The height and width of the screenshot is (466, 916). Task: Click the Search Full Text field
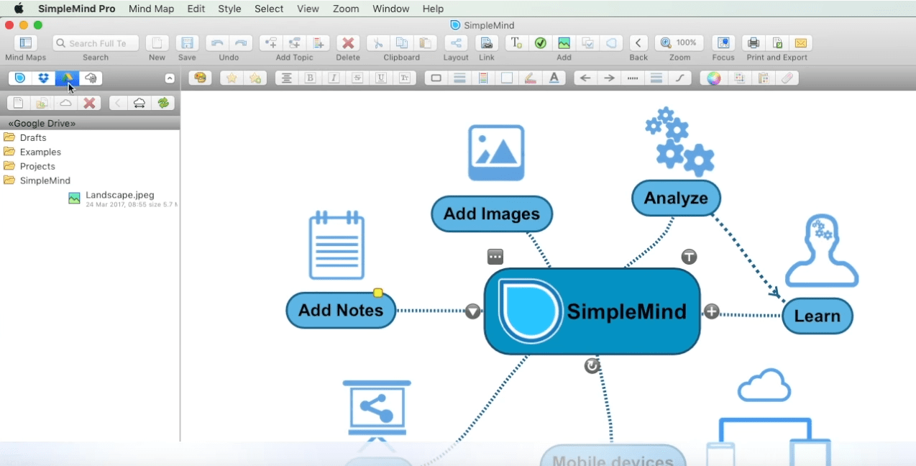[96, 43]
